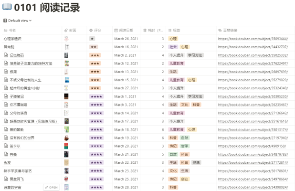The image size is (295, 191).
Task: Open the douban link ending 35093444
Action: coord(253,39)
